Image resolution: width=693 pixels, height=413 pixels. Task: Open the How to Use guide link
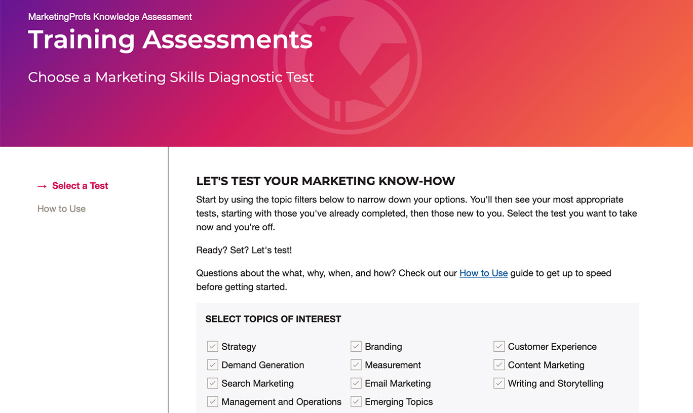(483, 273)
